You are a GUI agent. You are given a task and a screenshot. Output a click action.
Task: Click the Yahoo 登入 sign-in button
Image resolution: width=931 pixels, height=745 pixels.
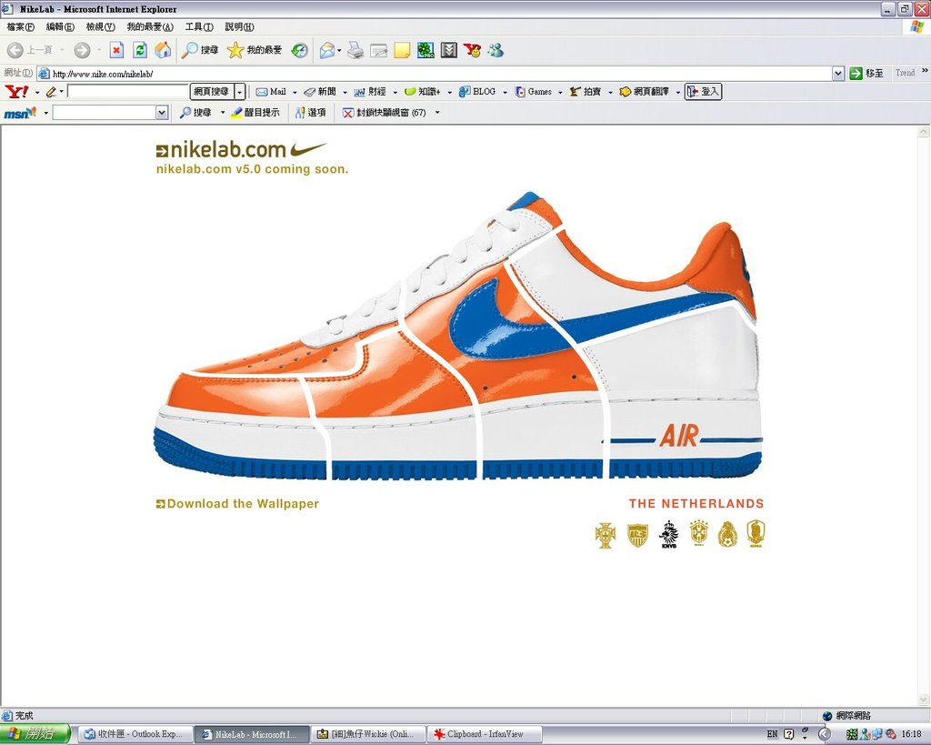click(703, 92)
